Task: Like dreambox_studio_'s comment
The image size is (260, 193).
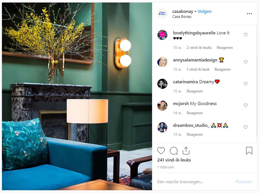Action: (246, 127)
